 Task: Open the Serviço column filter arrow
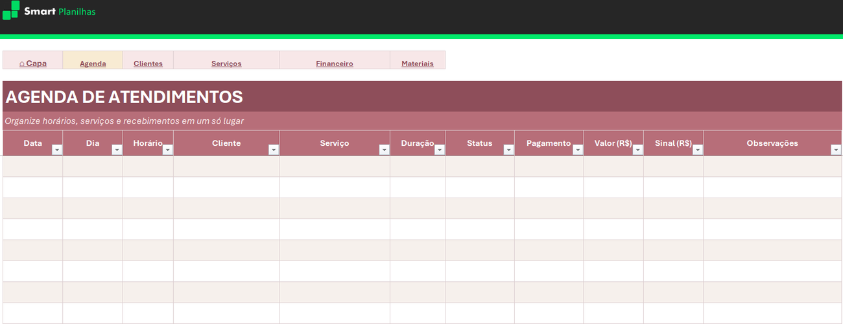click(384, 150)
